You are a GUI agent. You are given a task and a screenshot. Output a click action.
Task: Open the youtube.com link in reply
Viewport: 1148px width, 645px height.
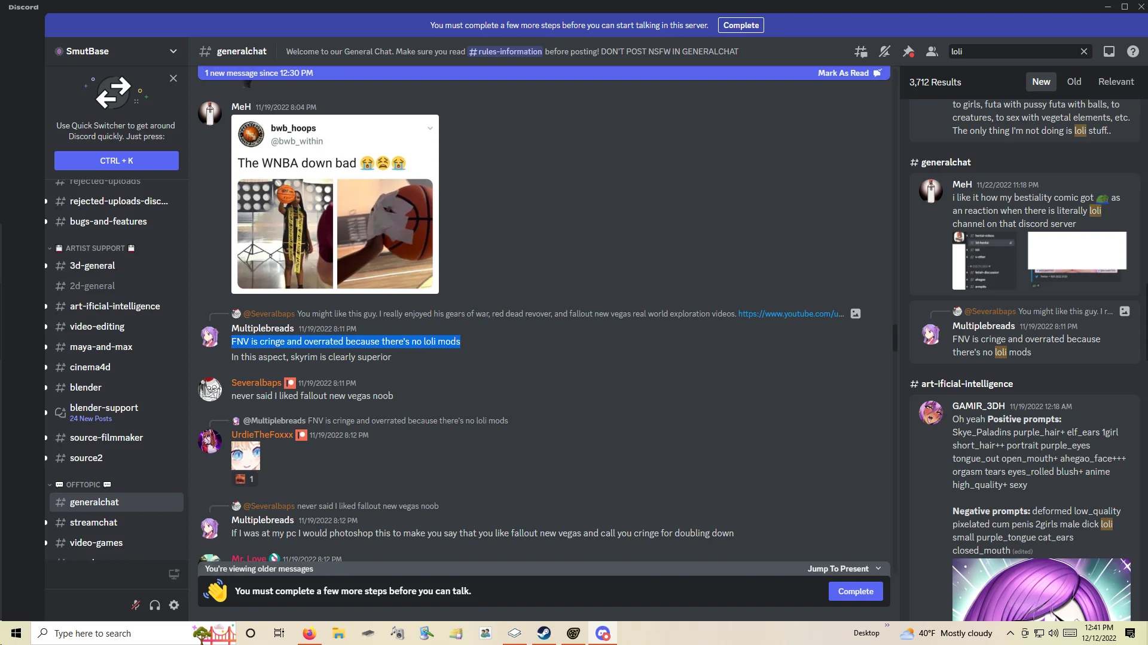(x=790, y=314)
